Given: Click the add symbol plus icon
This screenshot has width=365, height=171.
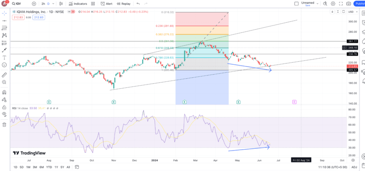Looking at the screenshot, I should click(34, 4).
